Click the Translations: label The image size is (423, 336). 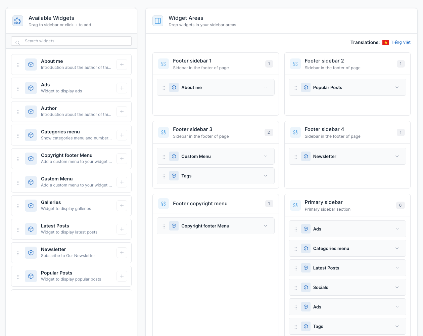coord(365,42)
